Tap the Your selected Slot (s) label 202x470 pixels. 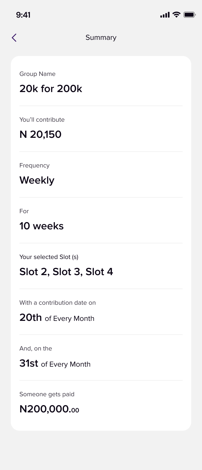pyautogui.click(x=49, y=257)
